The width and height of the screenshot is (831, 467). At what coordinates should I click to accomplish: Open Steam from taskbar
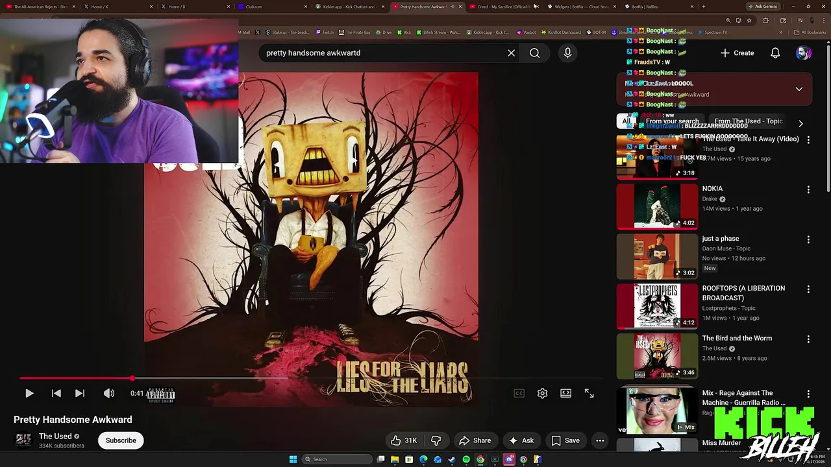coord(452,459)
